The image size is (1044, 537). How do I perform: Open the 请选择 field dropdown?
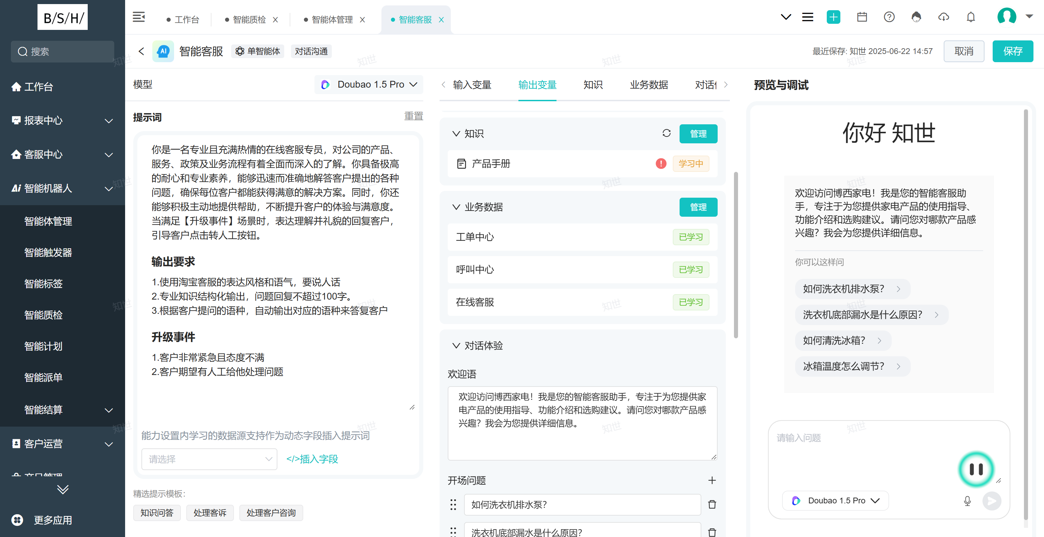click(209, 459)
